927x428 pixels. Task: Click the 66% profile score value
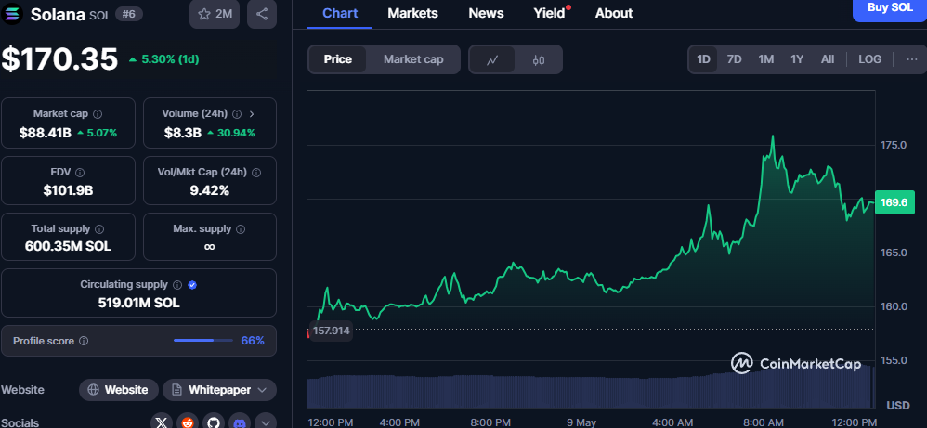point(253,341)
